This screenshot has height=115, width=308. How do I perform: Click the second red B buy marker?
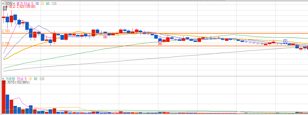coord(160,43)
